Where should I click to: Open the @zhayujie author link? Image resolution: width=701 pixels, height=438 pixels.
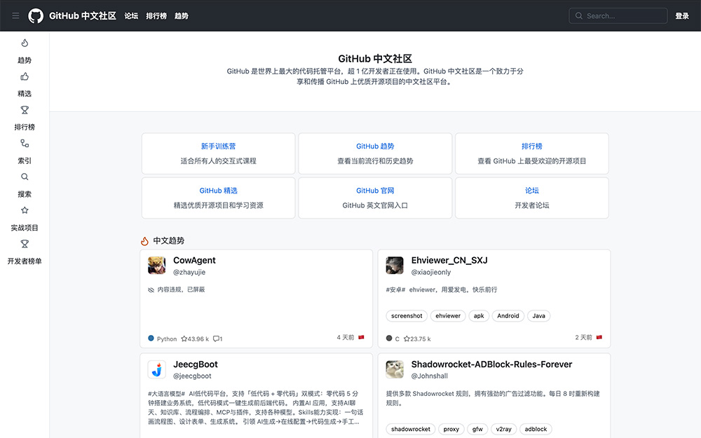(189, 272)
